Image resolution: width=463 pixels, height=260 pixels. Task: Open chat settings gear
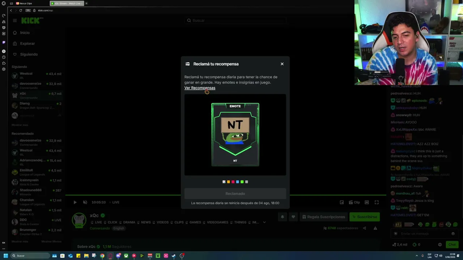pyautogui.click(x=440, y=244)
